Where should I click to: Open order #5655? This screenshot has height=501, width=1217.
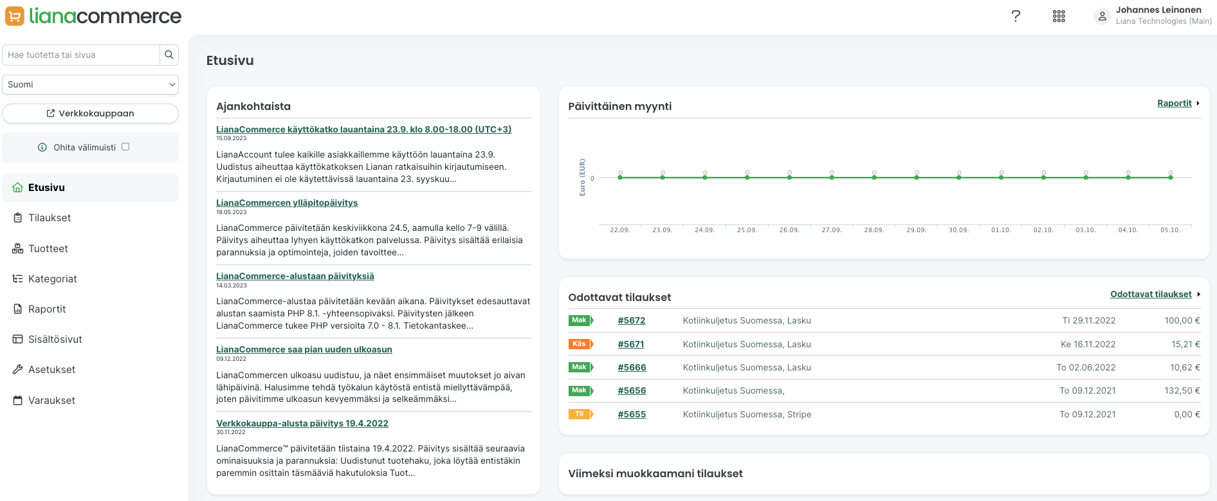[x=632, y=414]
